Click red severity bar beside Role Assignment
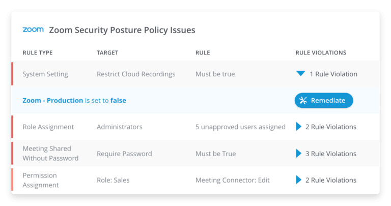Screen dimensions: 391x206 pos(12,127)
